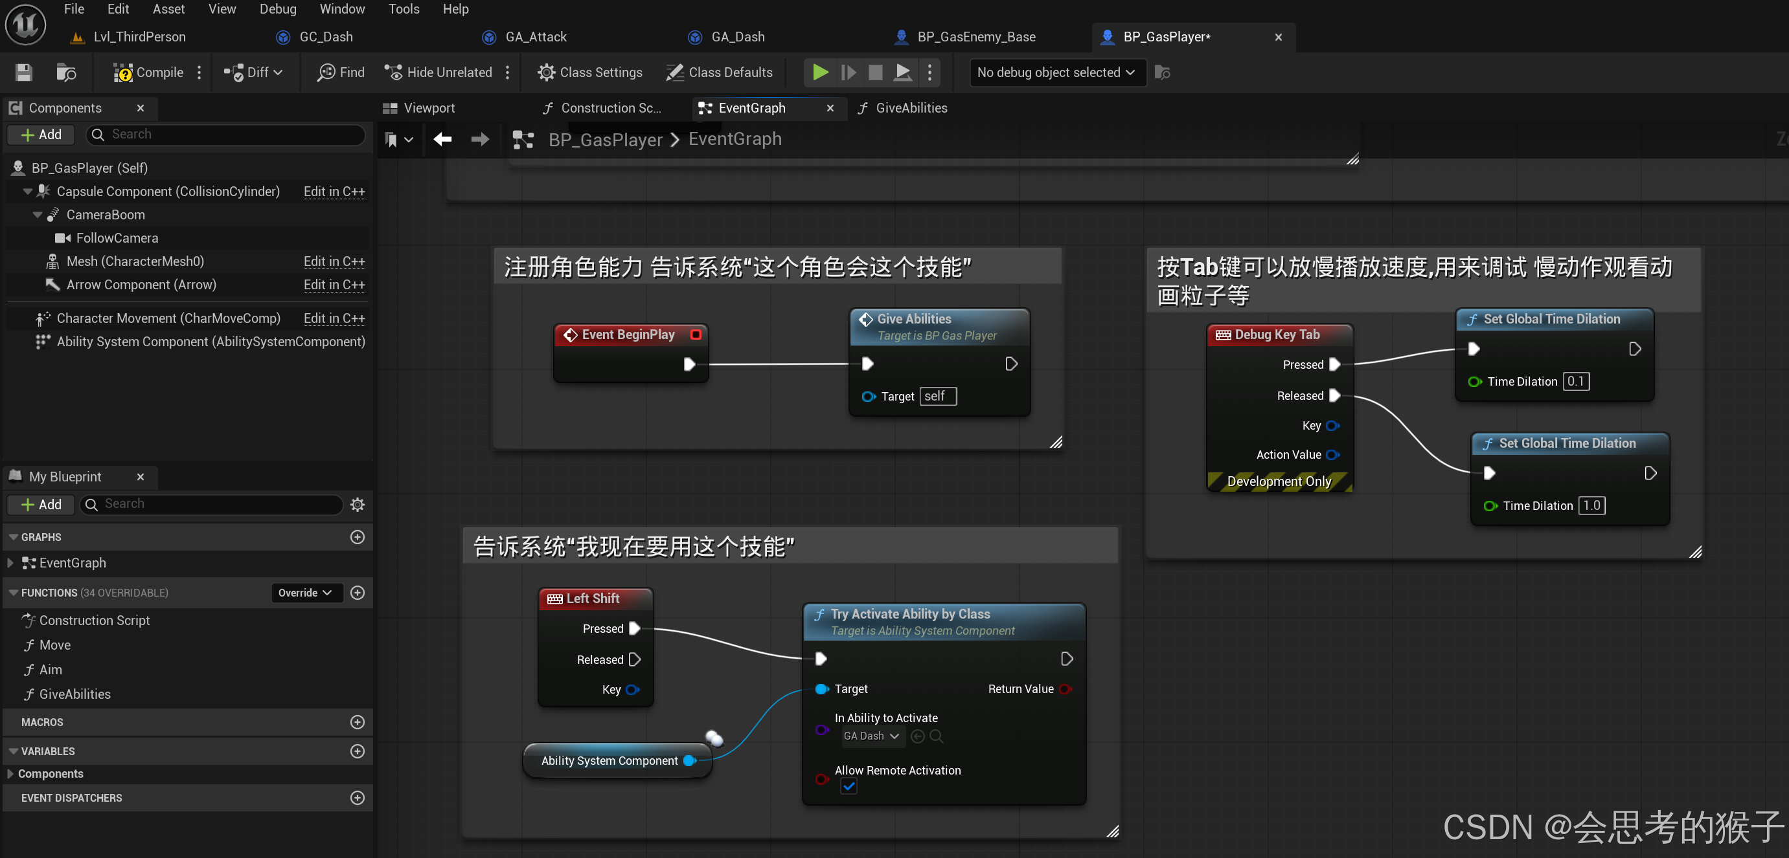1789x858 pixels.
Task: Click the My Blueprint settings gear
Action: click(358, 504)
